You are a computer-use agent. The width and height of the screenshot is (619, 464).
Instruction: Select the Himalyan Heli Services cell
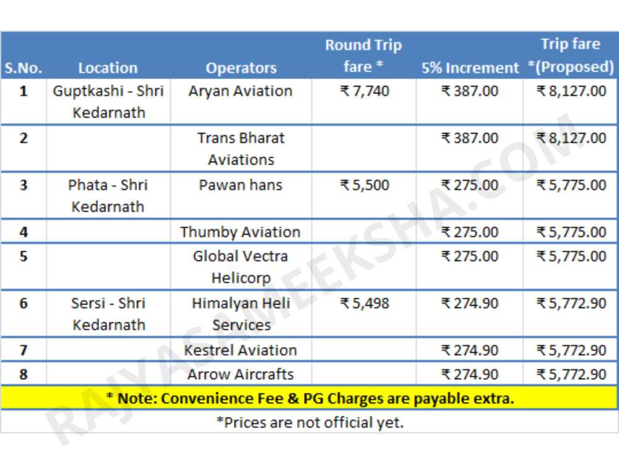241,314
